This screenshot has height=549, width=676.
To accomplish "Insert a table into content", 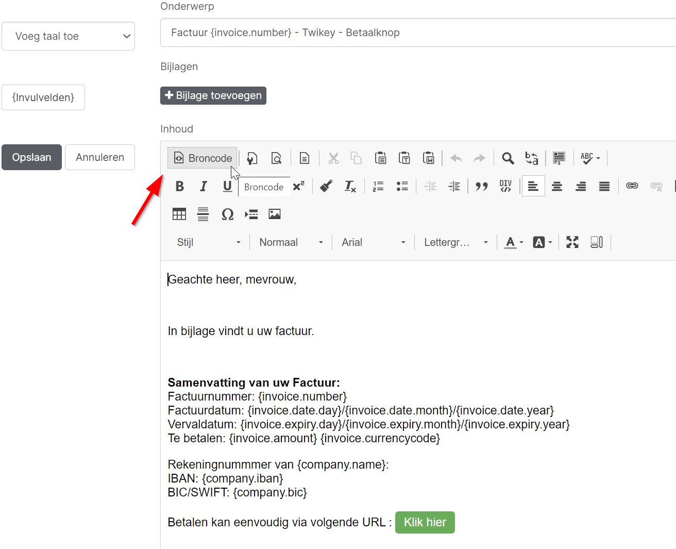I will pos(179,214).
